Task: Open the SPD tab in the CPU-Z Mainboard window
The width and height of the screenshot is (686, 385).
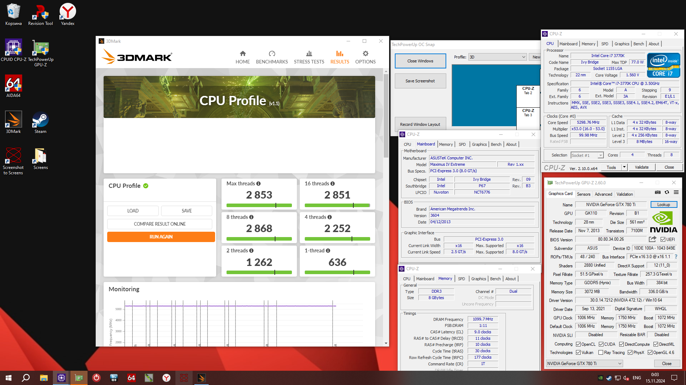Action: [462, 144]
